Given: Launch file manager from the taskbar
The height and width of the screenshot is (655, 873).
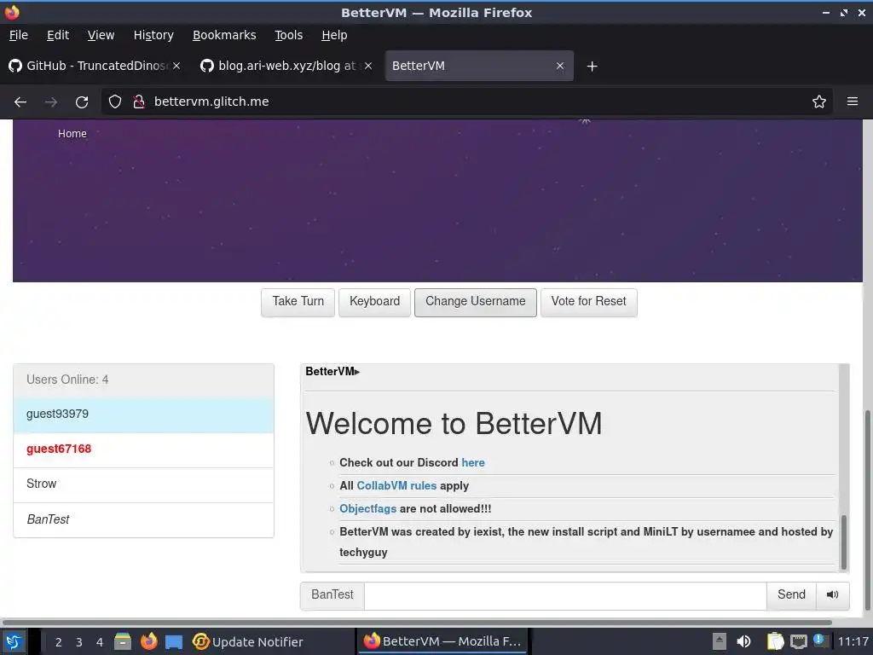Looking at the screenshot, I should pos(123,641).
